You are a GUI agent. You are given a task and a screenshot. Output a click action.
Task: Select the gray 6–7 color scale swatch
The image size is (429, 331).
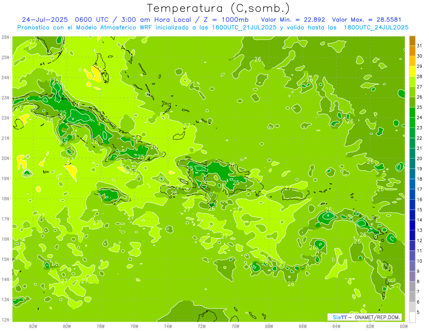coord(412,297)
